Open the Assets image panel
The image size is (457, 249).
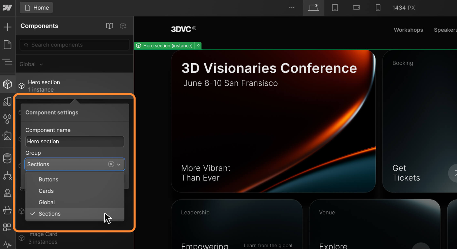point(7,136)
